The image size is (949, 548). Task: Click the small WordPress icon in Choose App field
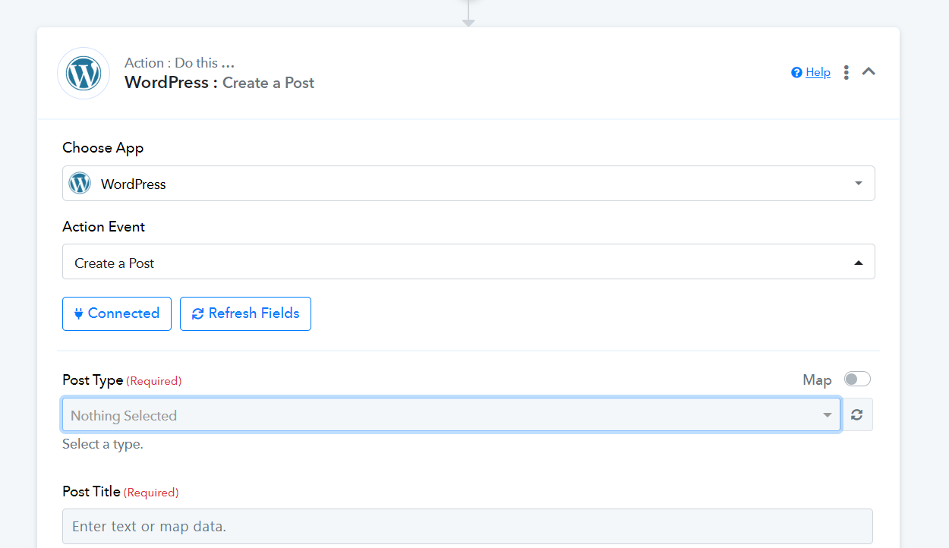80,184
